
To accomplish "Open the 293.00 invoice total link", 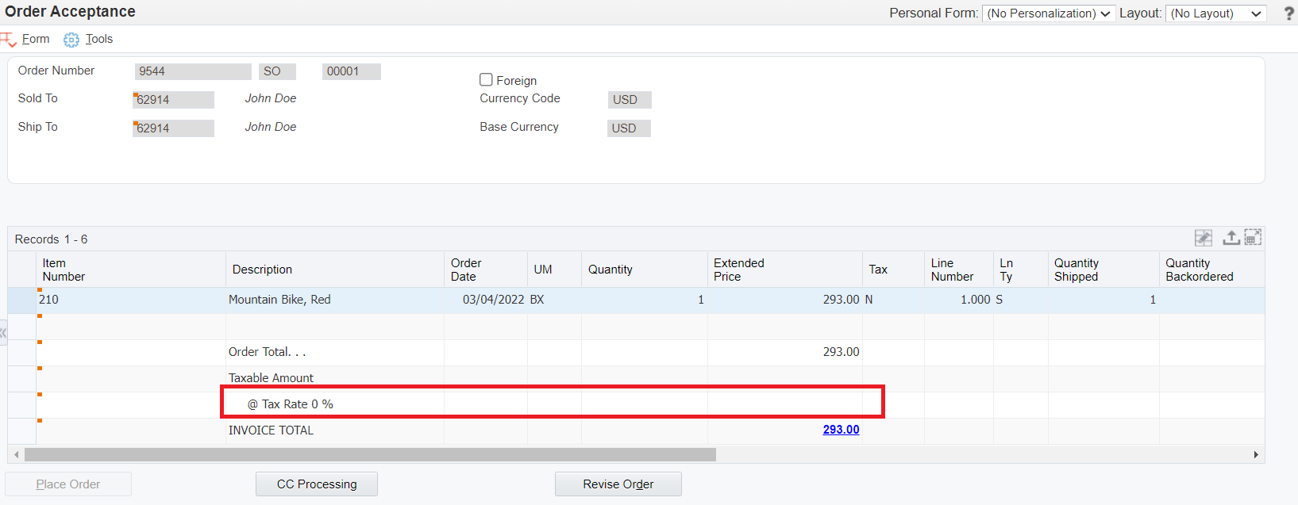I will click(841, 430).
